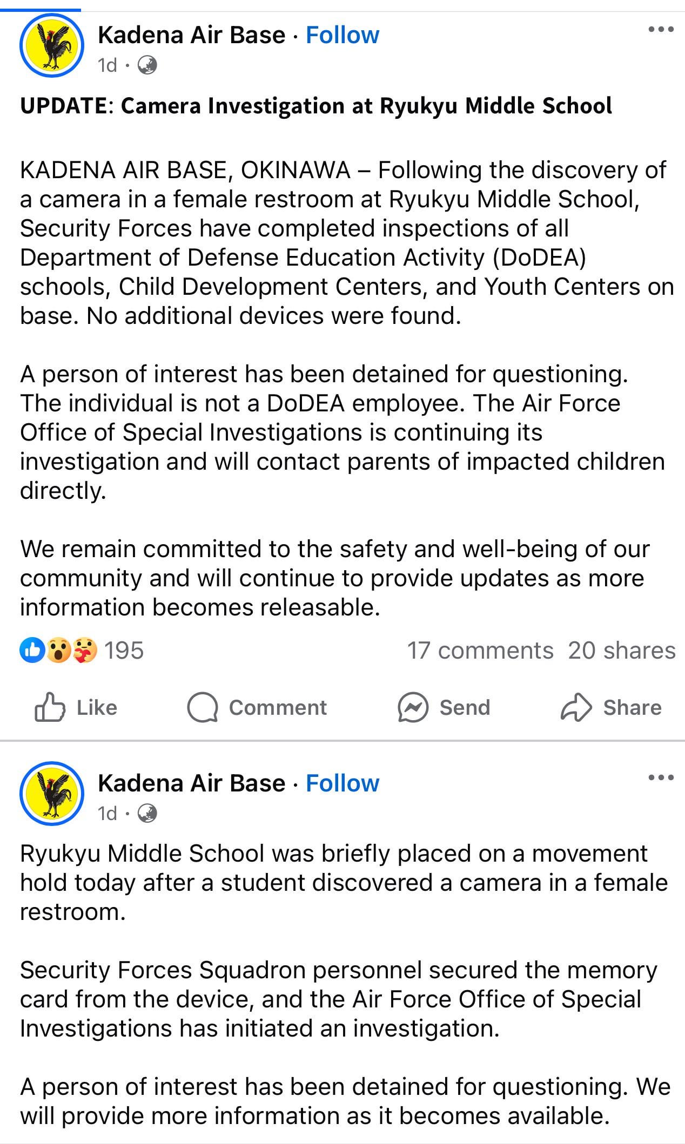685x1144 pixels.
Task: Open Kadena Air Base page name on second post
Action: click(191, 783)
